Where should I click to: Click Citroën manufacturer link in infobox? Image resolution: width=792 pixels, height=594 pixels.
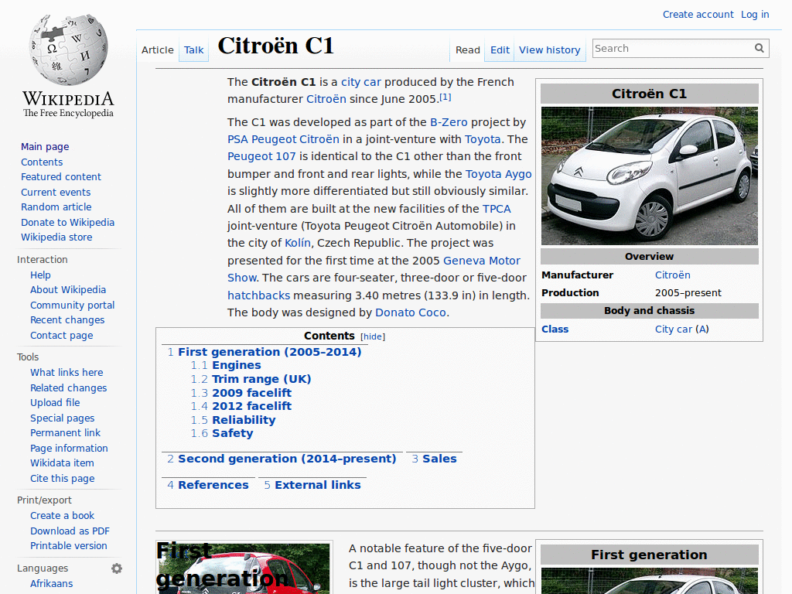click(673, 275)
